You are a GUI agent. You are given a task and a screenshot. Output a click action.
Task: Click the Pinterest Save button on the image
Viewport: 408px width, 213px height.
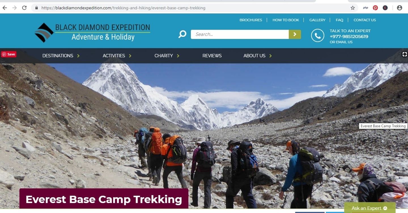(9, 54)
